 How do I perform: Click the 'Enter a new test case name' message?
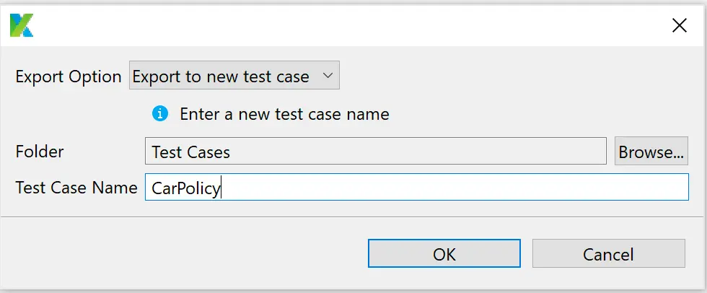pyautogui.click(x=284, y=114)
